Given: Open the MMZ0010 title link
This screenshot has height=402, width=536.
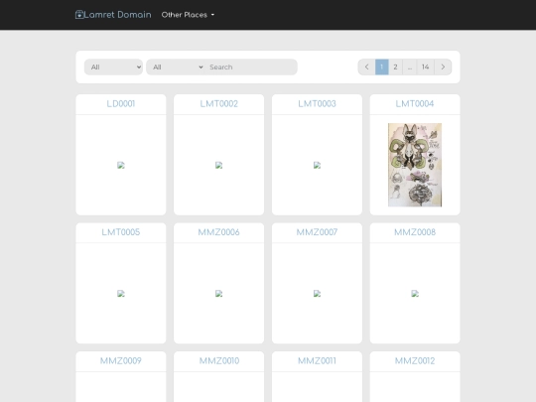Looking at the screenshot, I should click(x=219, y=361).
